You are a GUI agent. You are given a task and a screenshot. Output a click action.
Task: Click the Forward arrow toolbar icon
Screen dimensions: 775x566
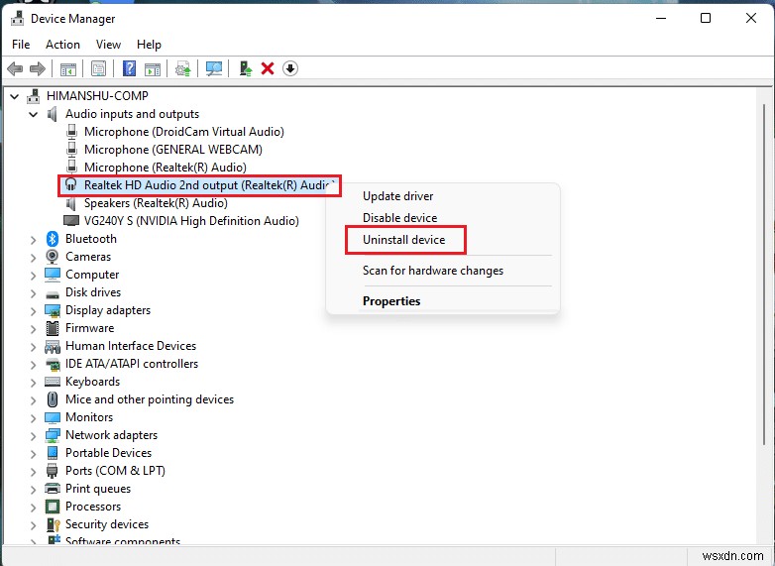pyautogui.click(x=38, y=68)
